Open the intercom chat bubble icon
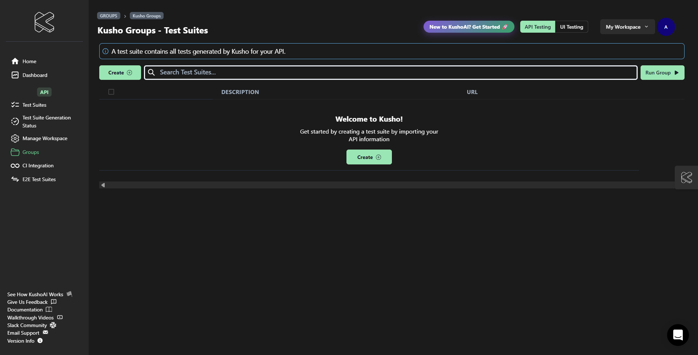Screen dimensions: 698x355 pyautogui.click(x=678, y=335)
